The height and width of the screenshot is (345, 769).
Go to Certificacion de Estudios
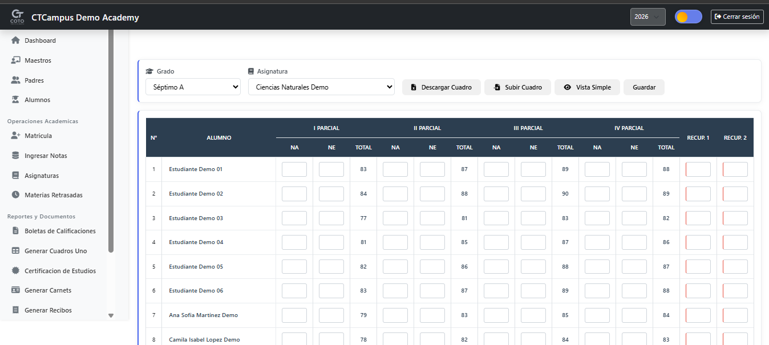pos(60,271)
